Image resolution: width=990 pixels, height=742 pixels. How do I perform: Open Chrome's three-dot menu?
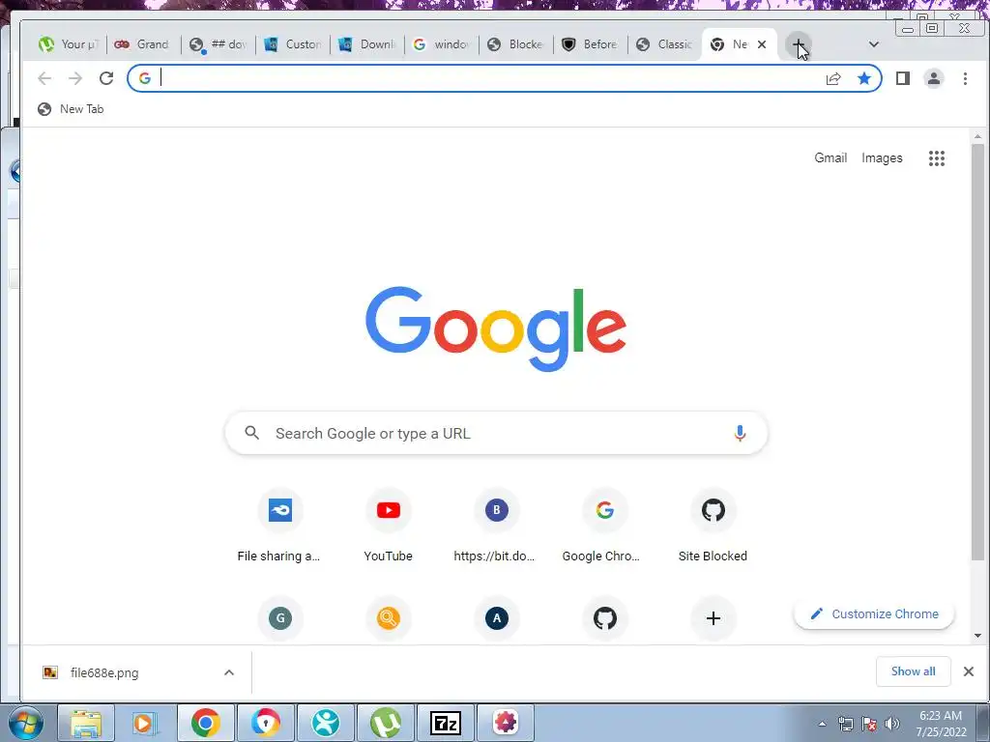[965, 78]
